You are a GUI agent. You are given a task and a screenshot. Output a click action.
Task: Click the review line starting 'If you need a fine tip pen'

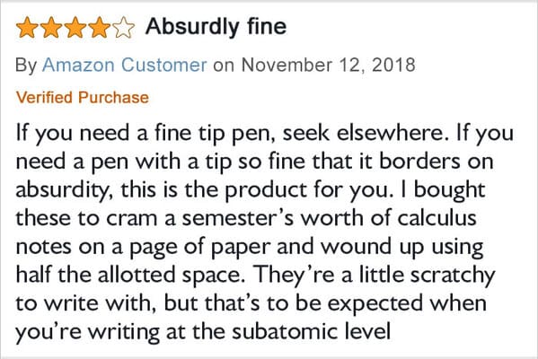pyautogui.click(x=265, y=134)
